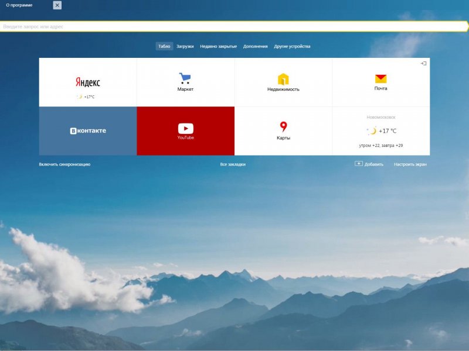Click Включить синхронизацию link
The image size is (469, 351).
pyautogui.click(x=64, y=164)
